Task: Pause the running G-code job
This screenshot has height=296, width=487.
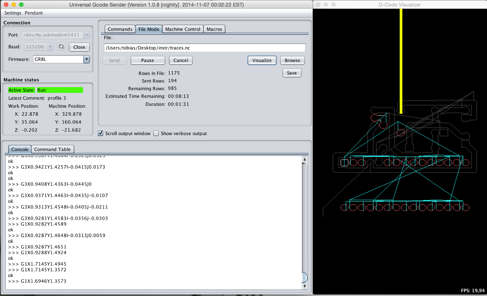Action: [148, 60]
